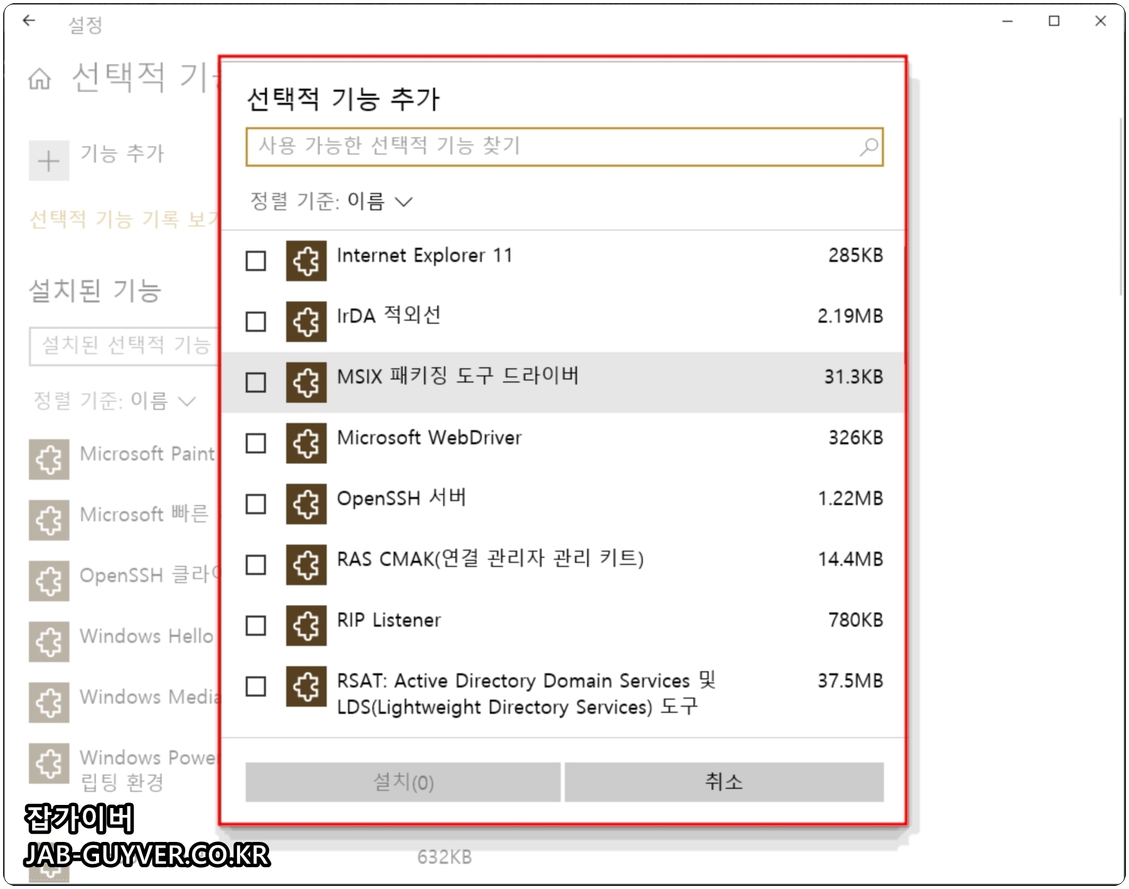Click the 285KB size value

(x=856, y=255)
